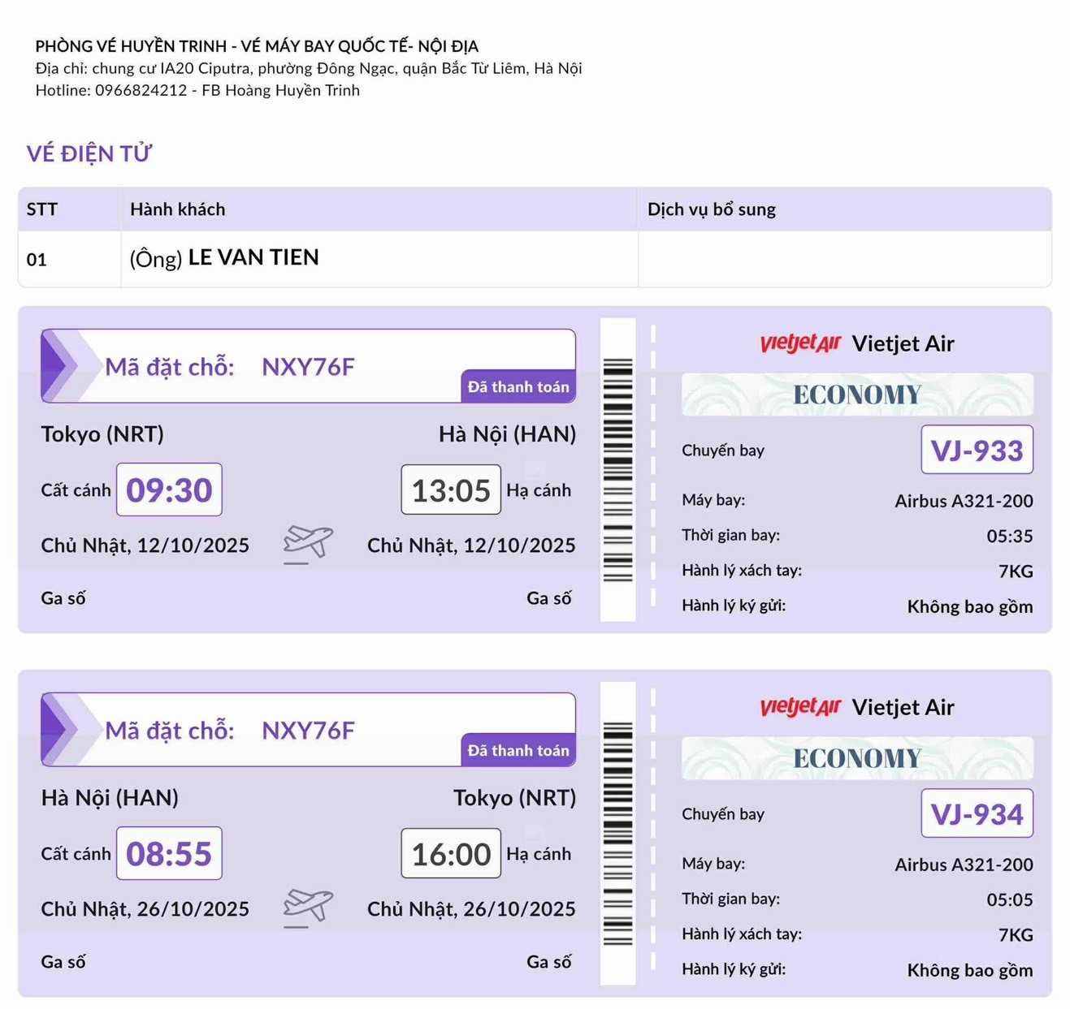Click purple chevron arrow on first booking banner
The width and height of the screenshot is (1070, 1009).
pyautogui.click(x=59, y=366)
